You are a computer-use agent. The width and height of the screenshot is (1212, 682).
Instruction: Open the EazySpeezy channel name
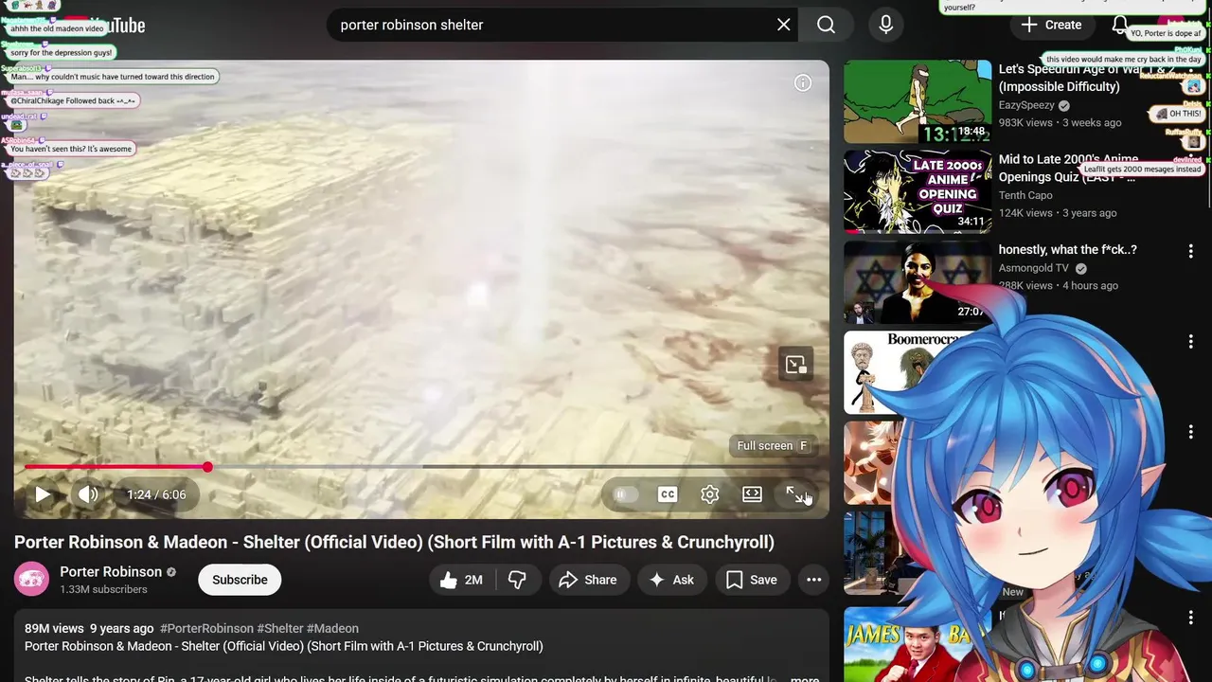click(1026, 105)
